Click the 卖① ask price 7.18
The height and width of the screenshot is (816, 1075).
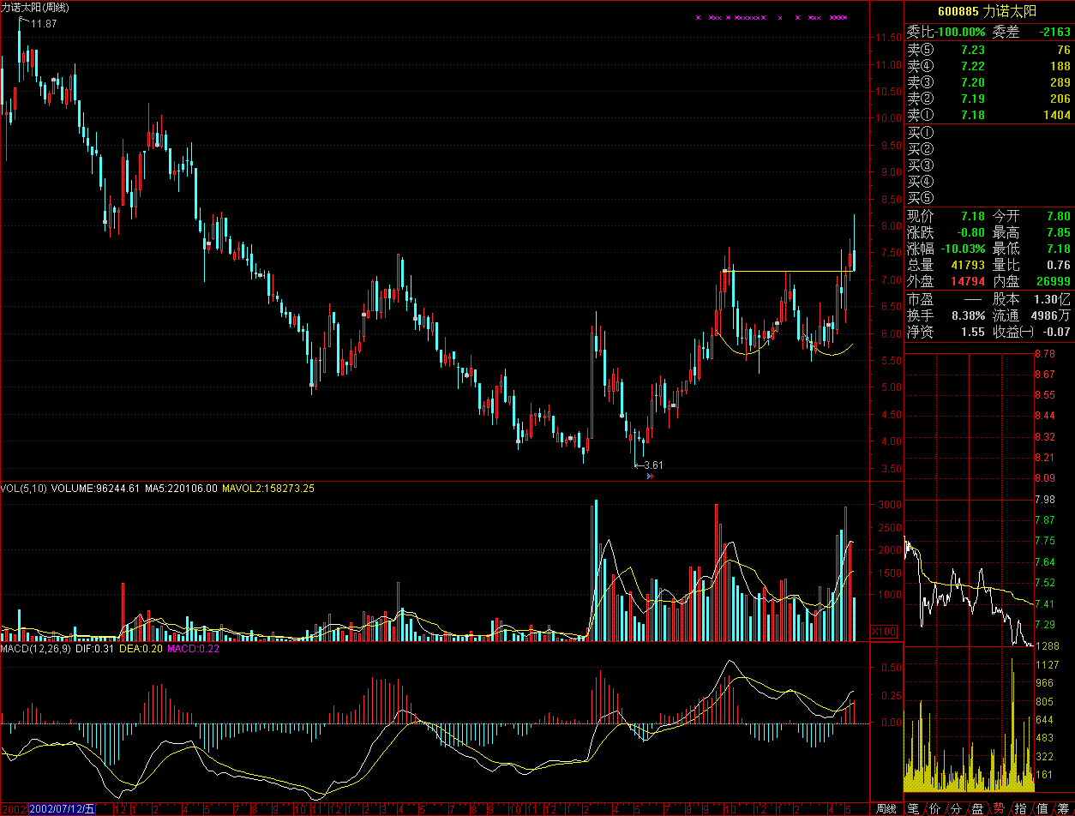click(973, 115)
